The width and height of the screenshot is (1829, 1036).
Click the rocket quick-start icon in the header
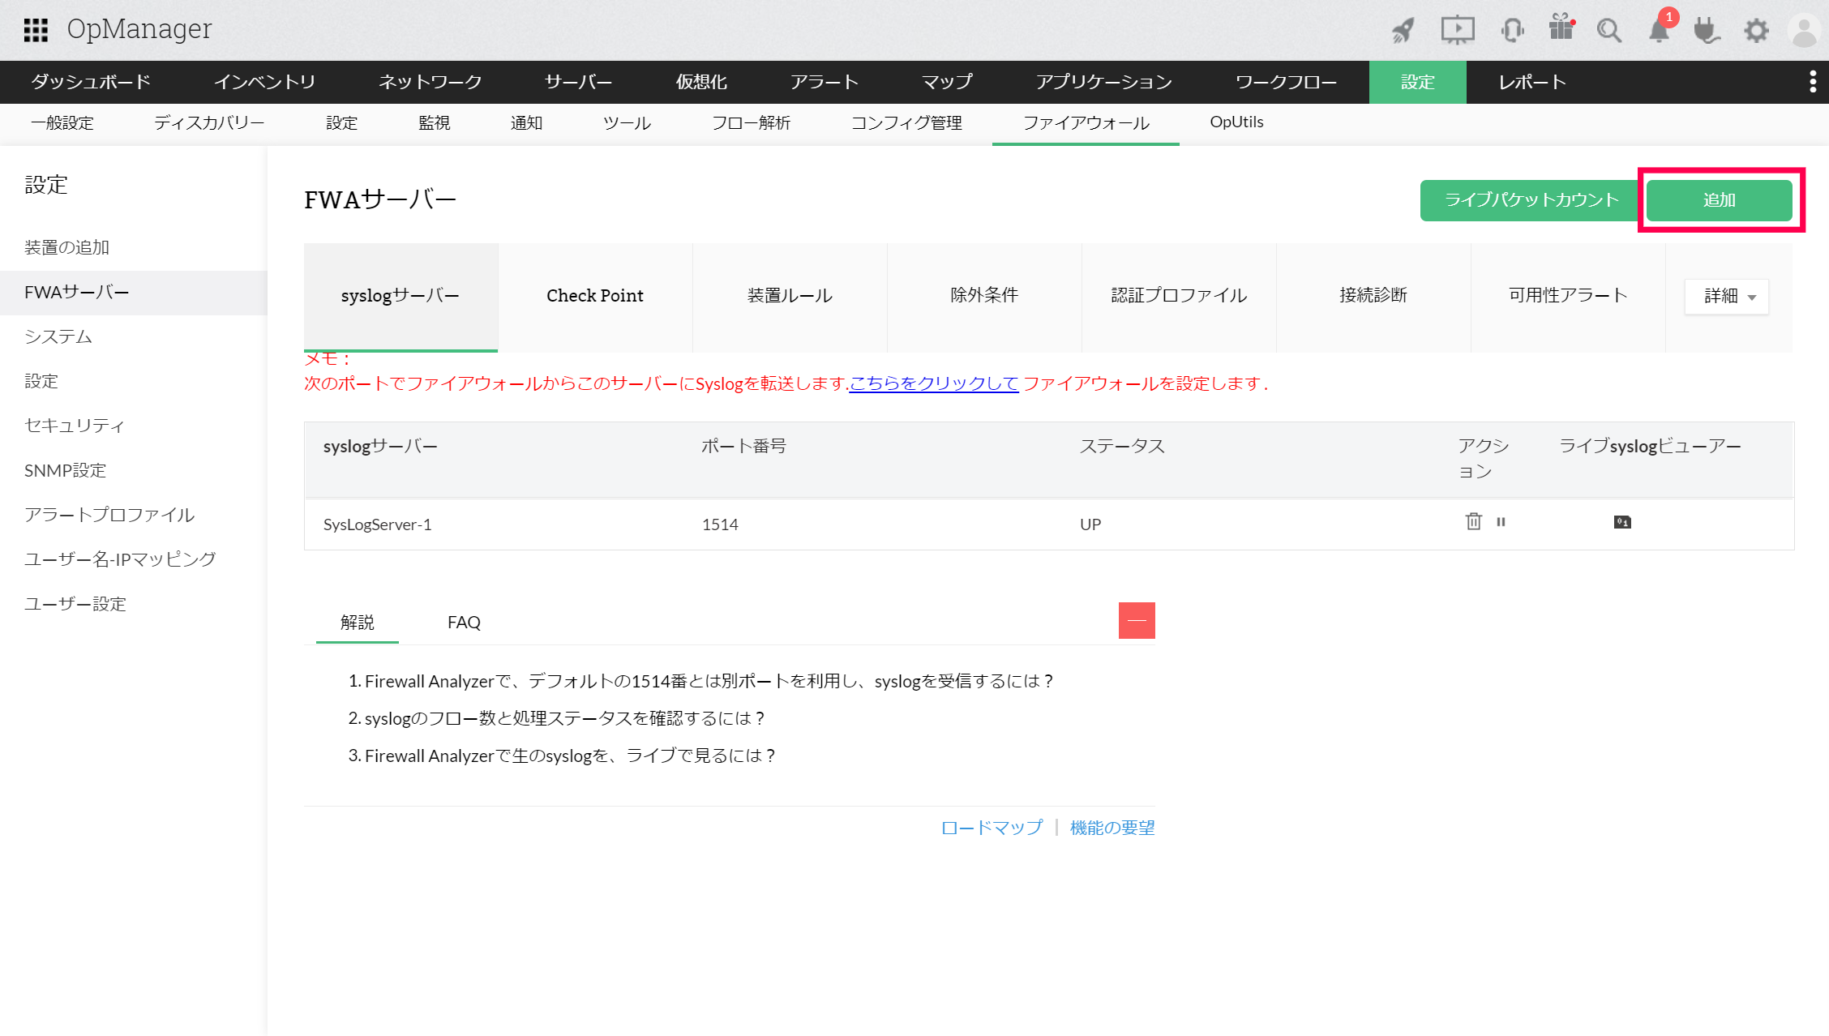pos(1402,29)
